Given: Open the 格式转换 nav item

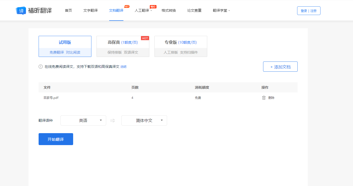Looking at the screenshot, I should point(169,10).
